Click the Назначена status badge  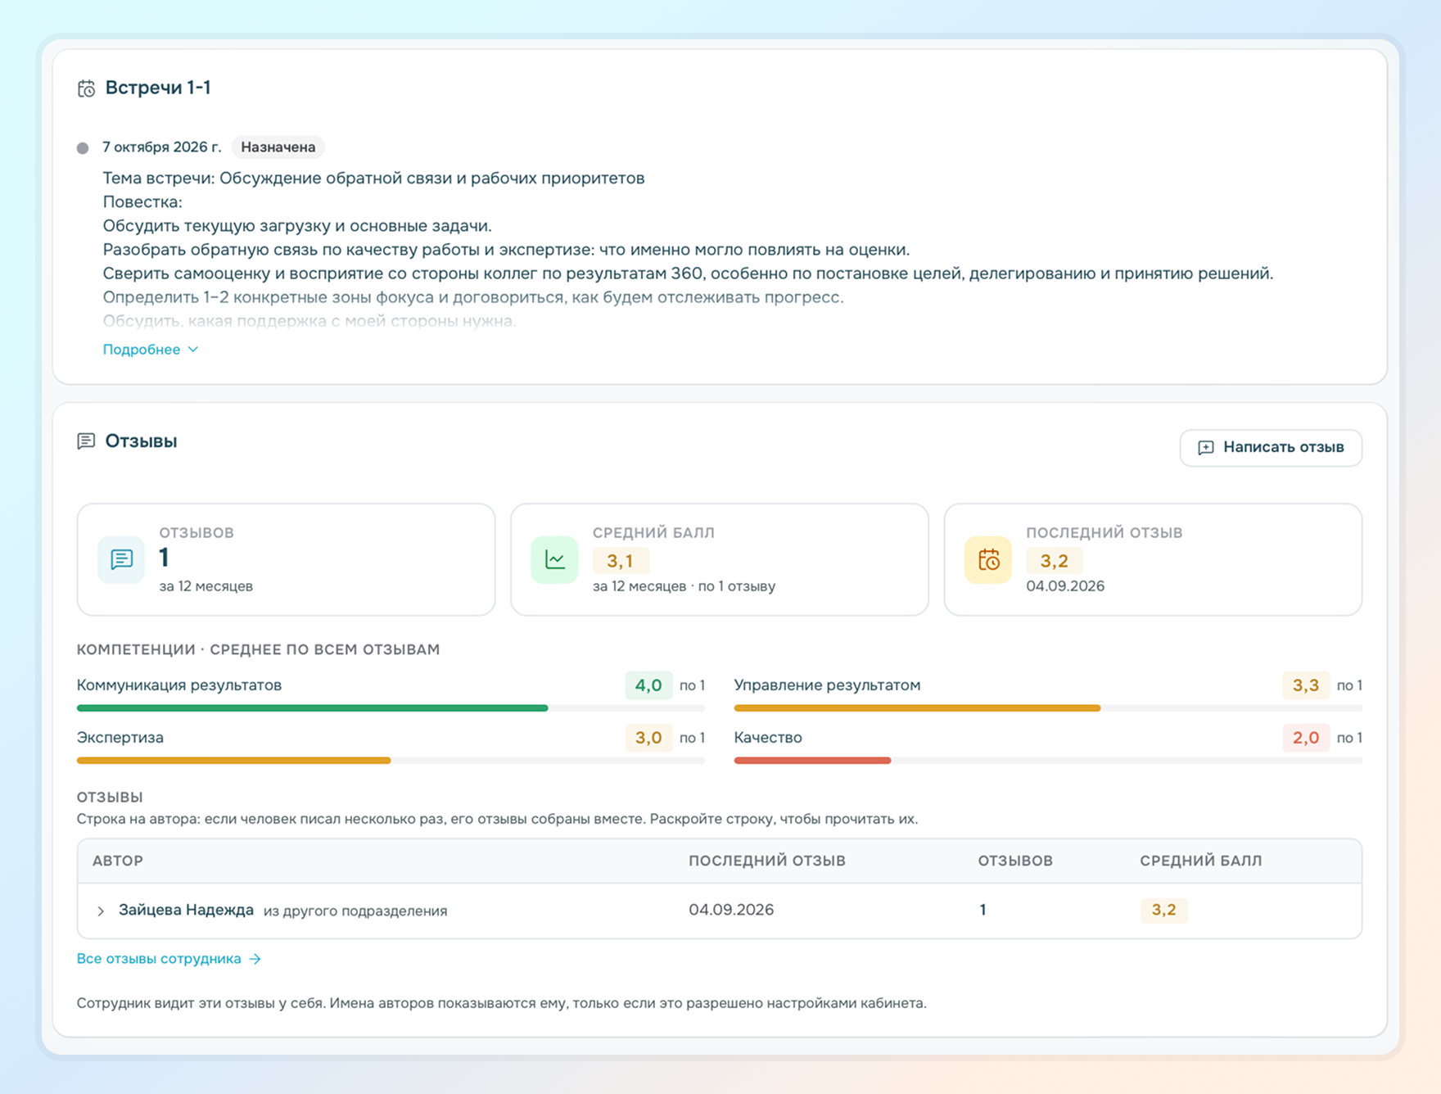(278, 147)
